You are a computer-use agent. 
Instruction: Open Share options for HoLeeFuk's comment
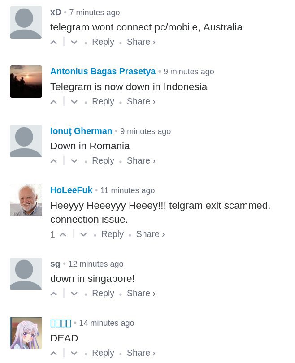[x=150, y=234]
